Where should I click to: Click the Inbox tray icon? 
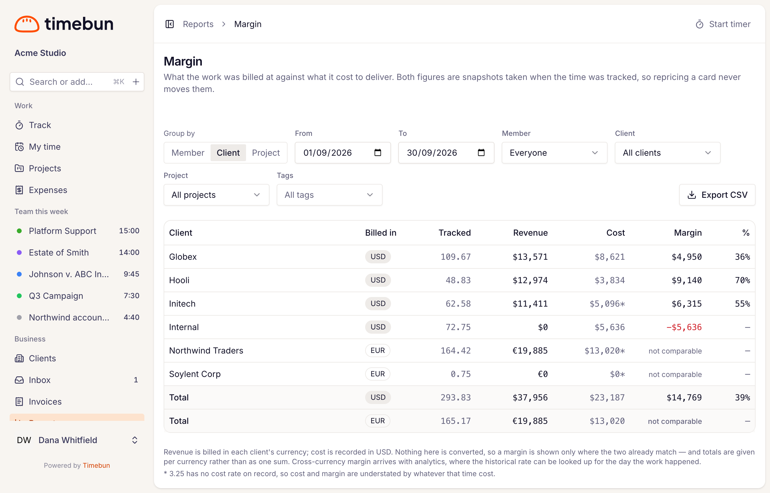pos(19,380)
